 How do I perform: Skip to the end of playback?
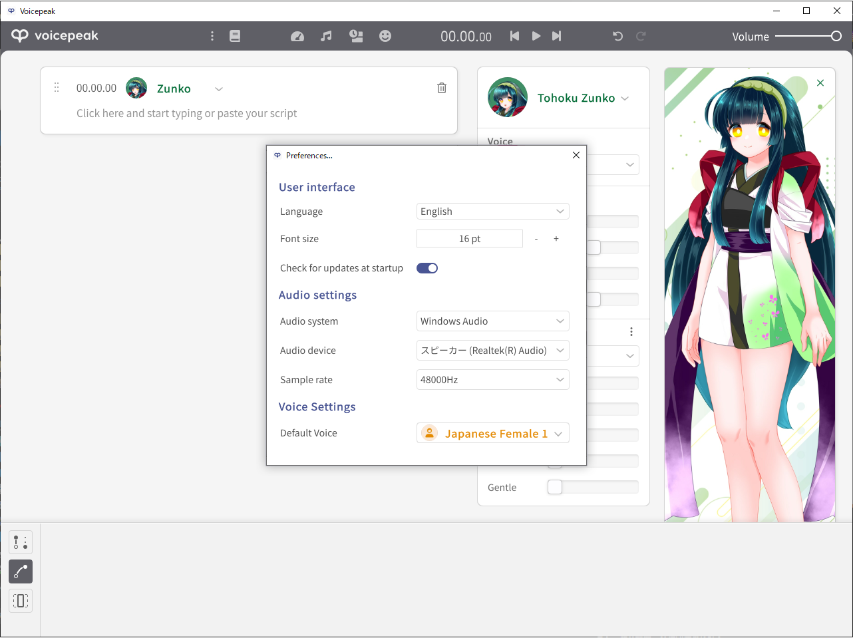(557, 36)
